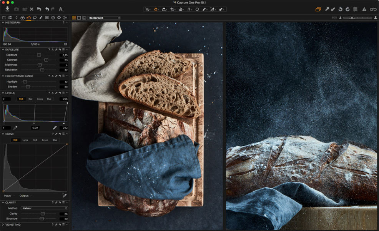Collapse the High Dynamic Range panel
This screenshot has height=231, width=379.
click(x=3, y=76)
